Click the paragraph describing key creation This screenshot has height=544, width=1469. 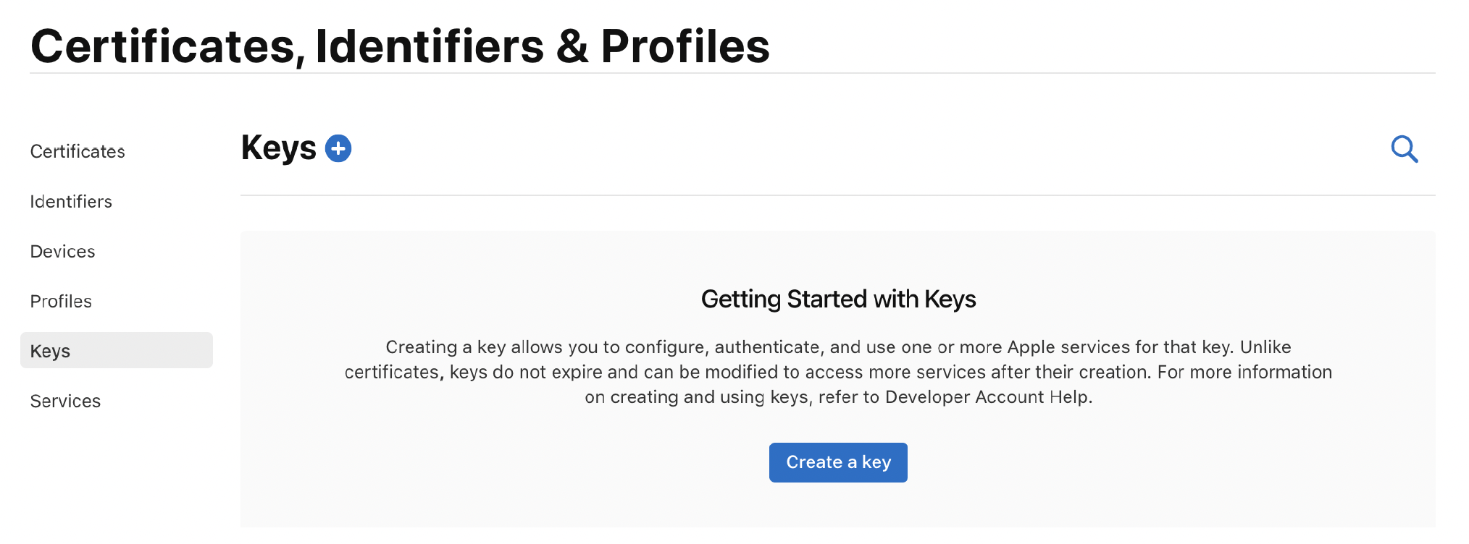pos(838,372)
